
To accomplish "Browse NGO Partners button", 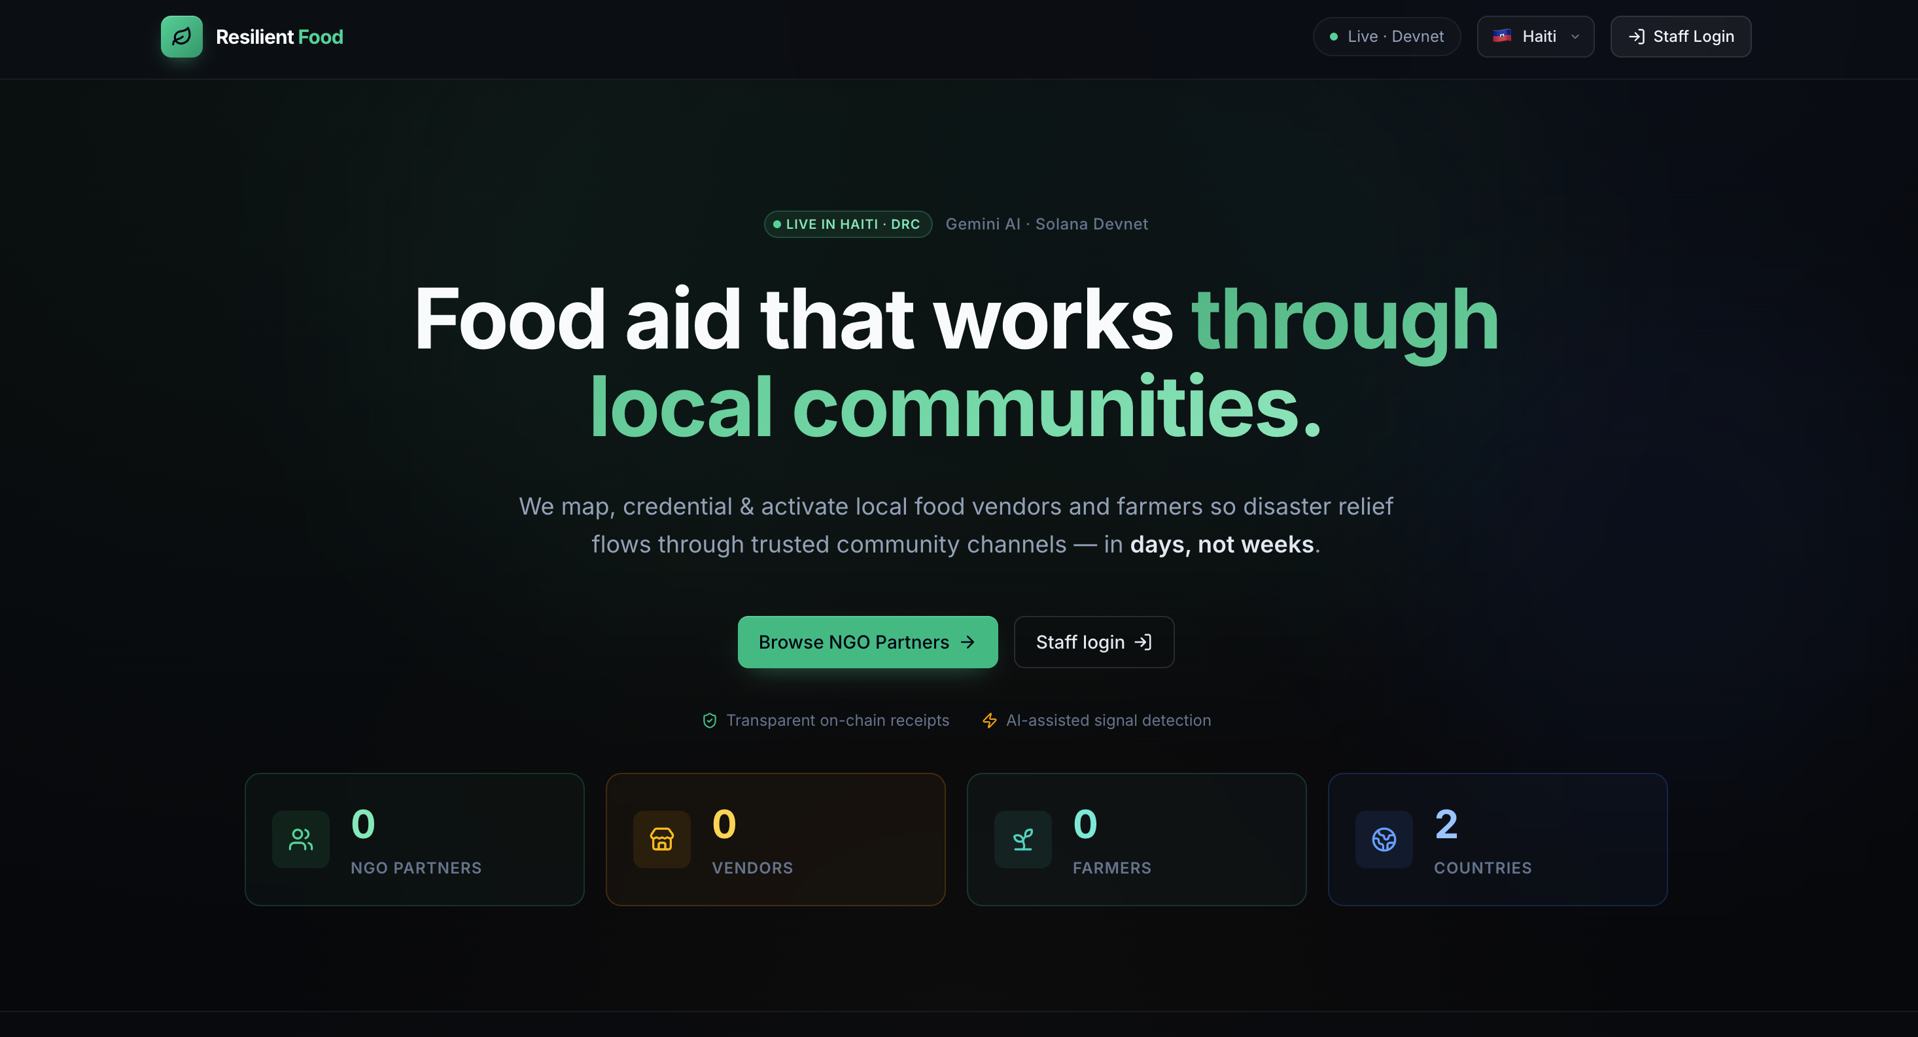I will (x=867, y=641).
